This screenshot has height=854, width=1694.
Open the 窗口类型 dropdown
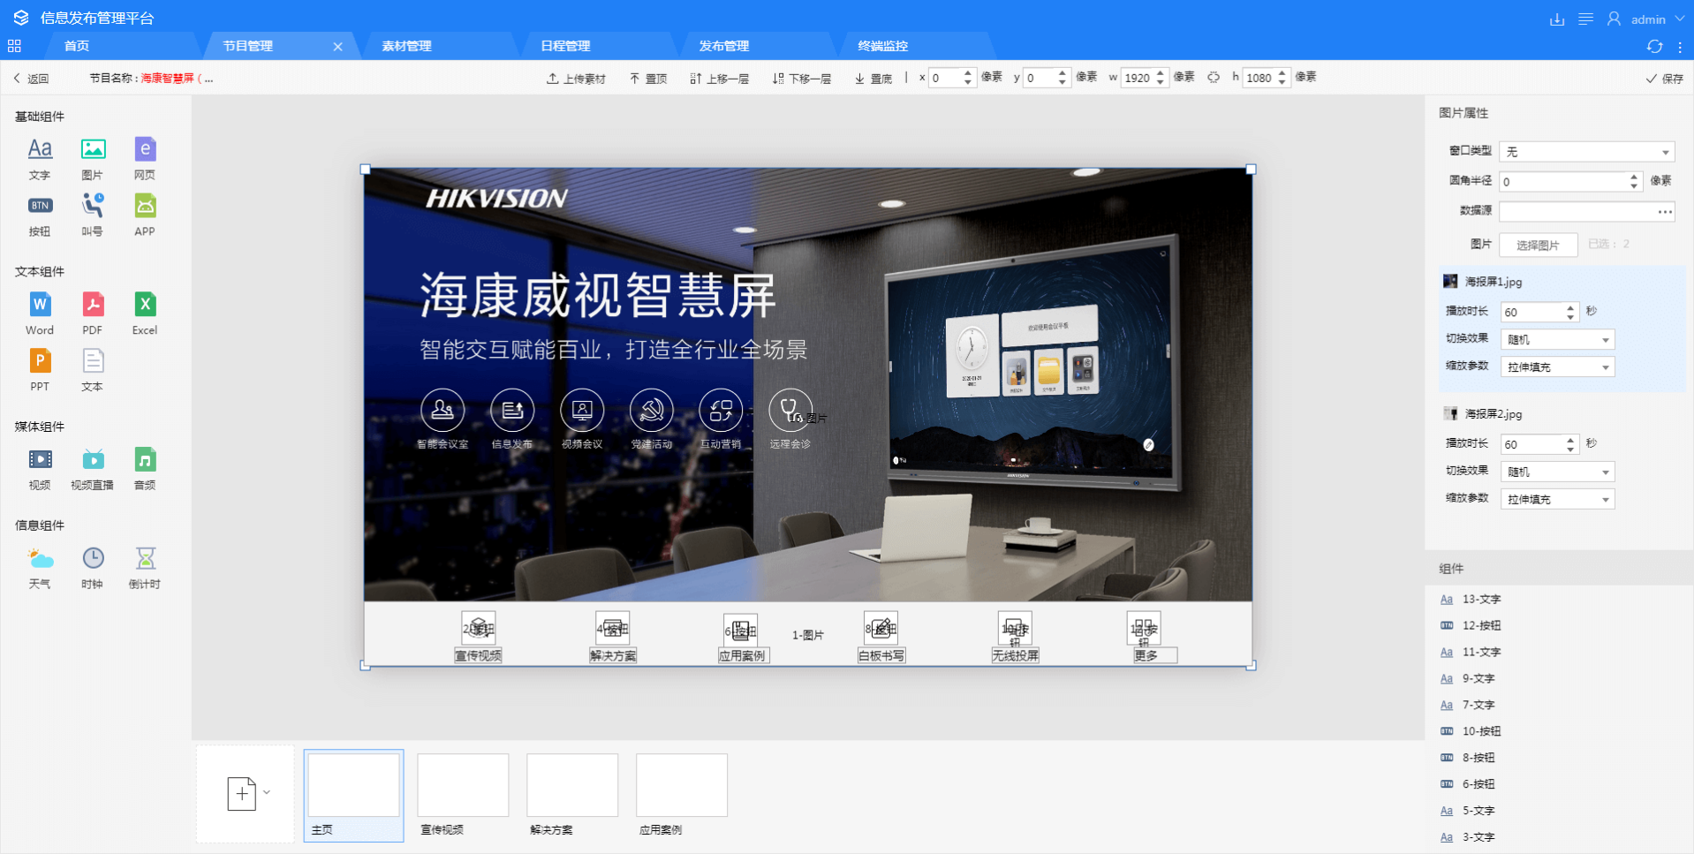tap(1586, 152)
